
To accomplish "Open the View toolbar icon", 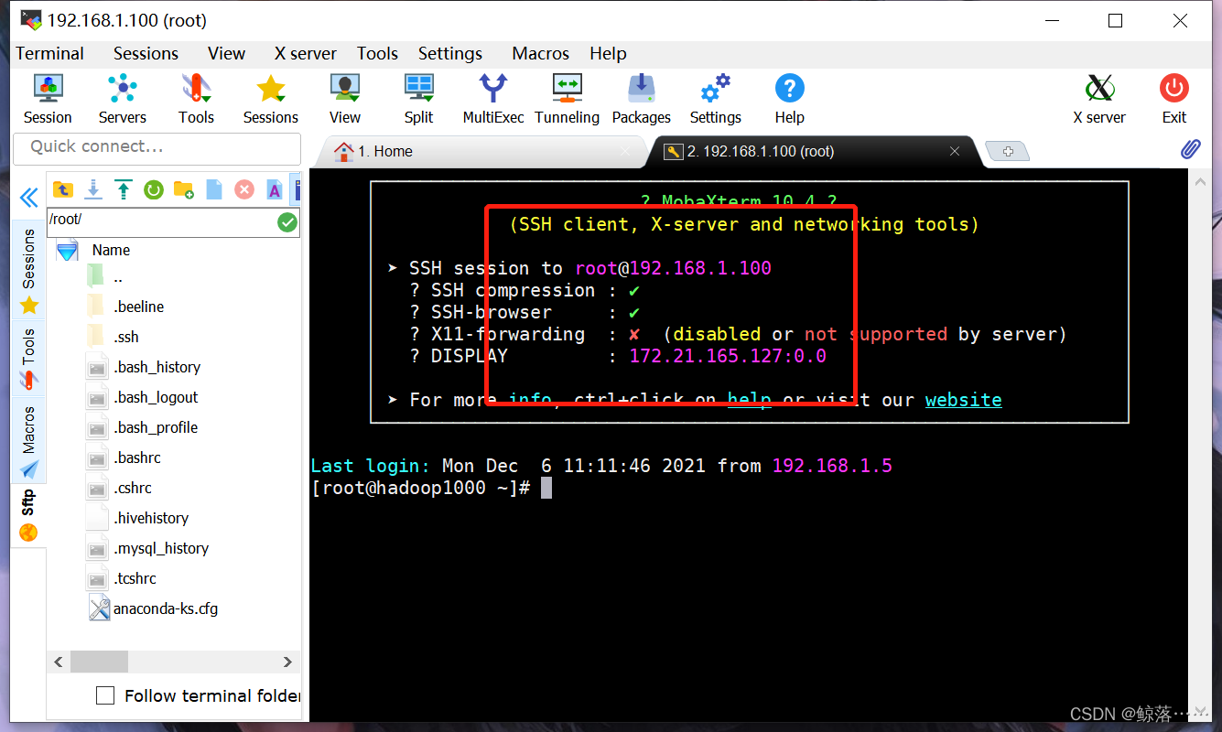I will point(344,99).
